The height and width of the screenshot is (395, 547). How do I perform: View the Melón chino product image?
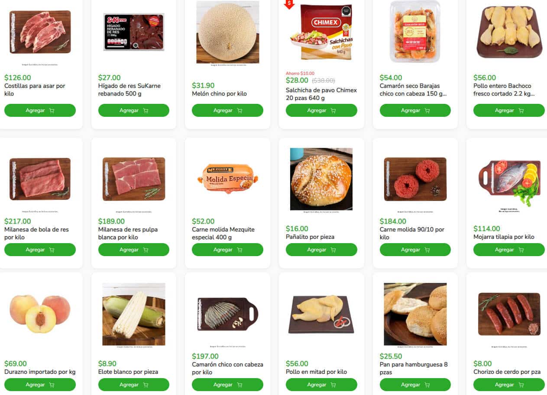228,32
